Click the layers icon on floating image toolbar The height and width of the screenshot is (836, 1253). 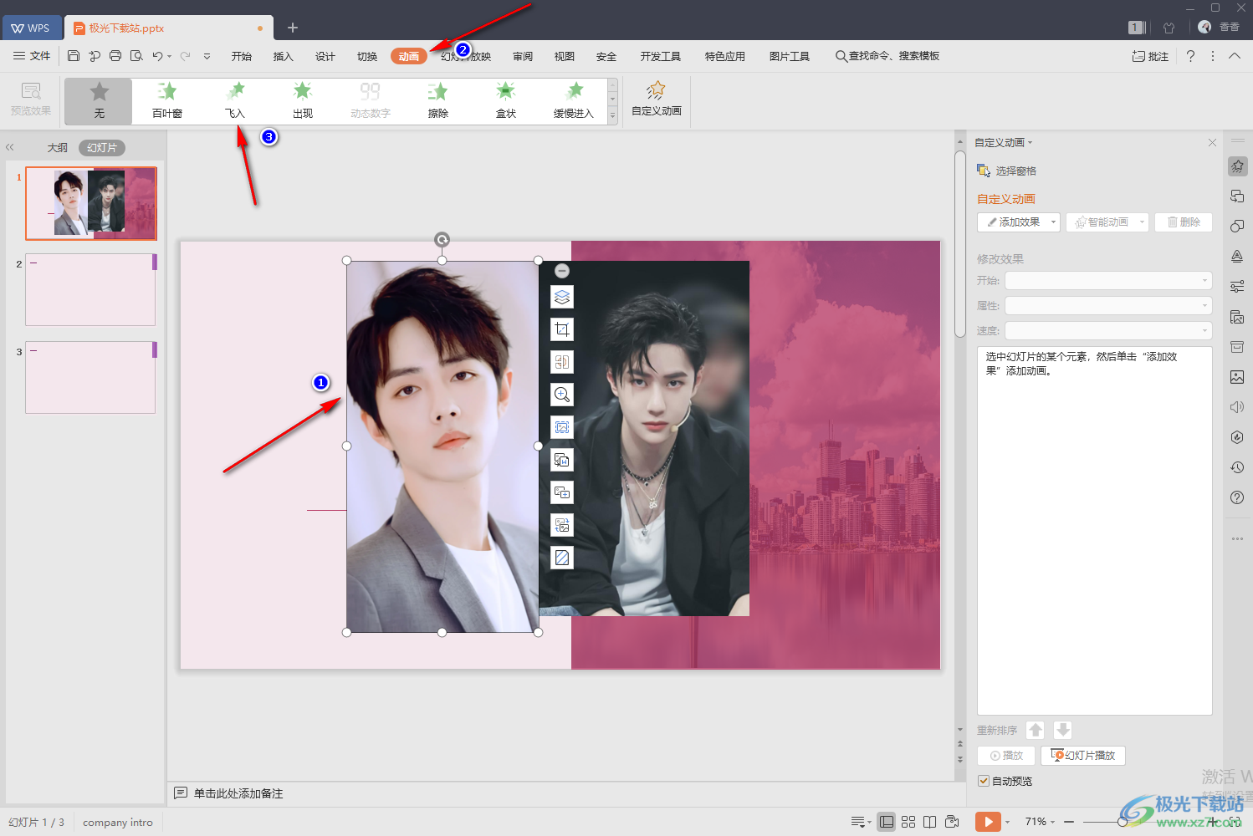[562, 297]
